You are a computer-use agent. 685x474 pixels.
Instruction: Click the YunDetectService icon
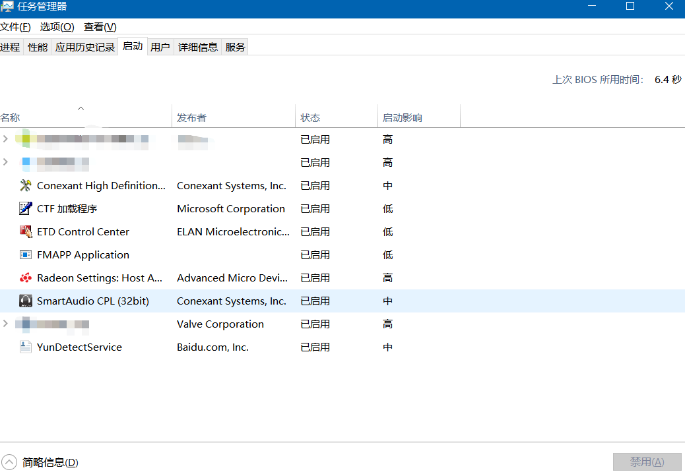[26, 347]
